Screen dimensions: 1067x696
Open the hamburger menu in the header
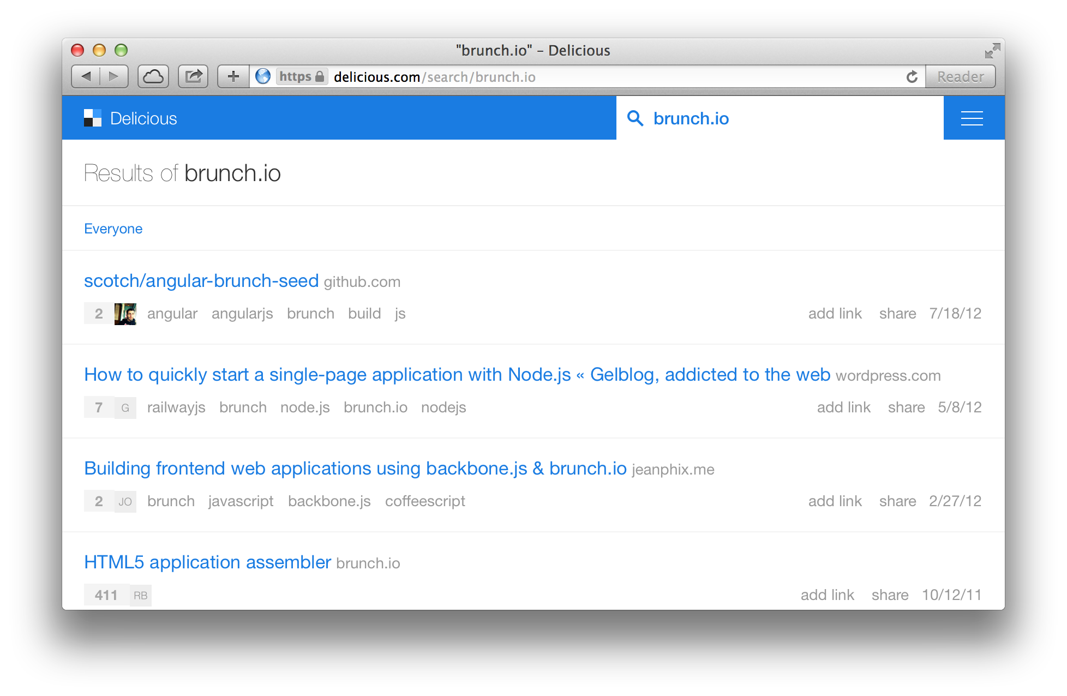[972, 118]
